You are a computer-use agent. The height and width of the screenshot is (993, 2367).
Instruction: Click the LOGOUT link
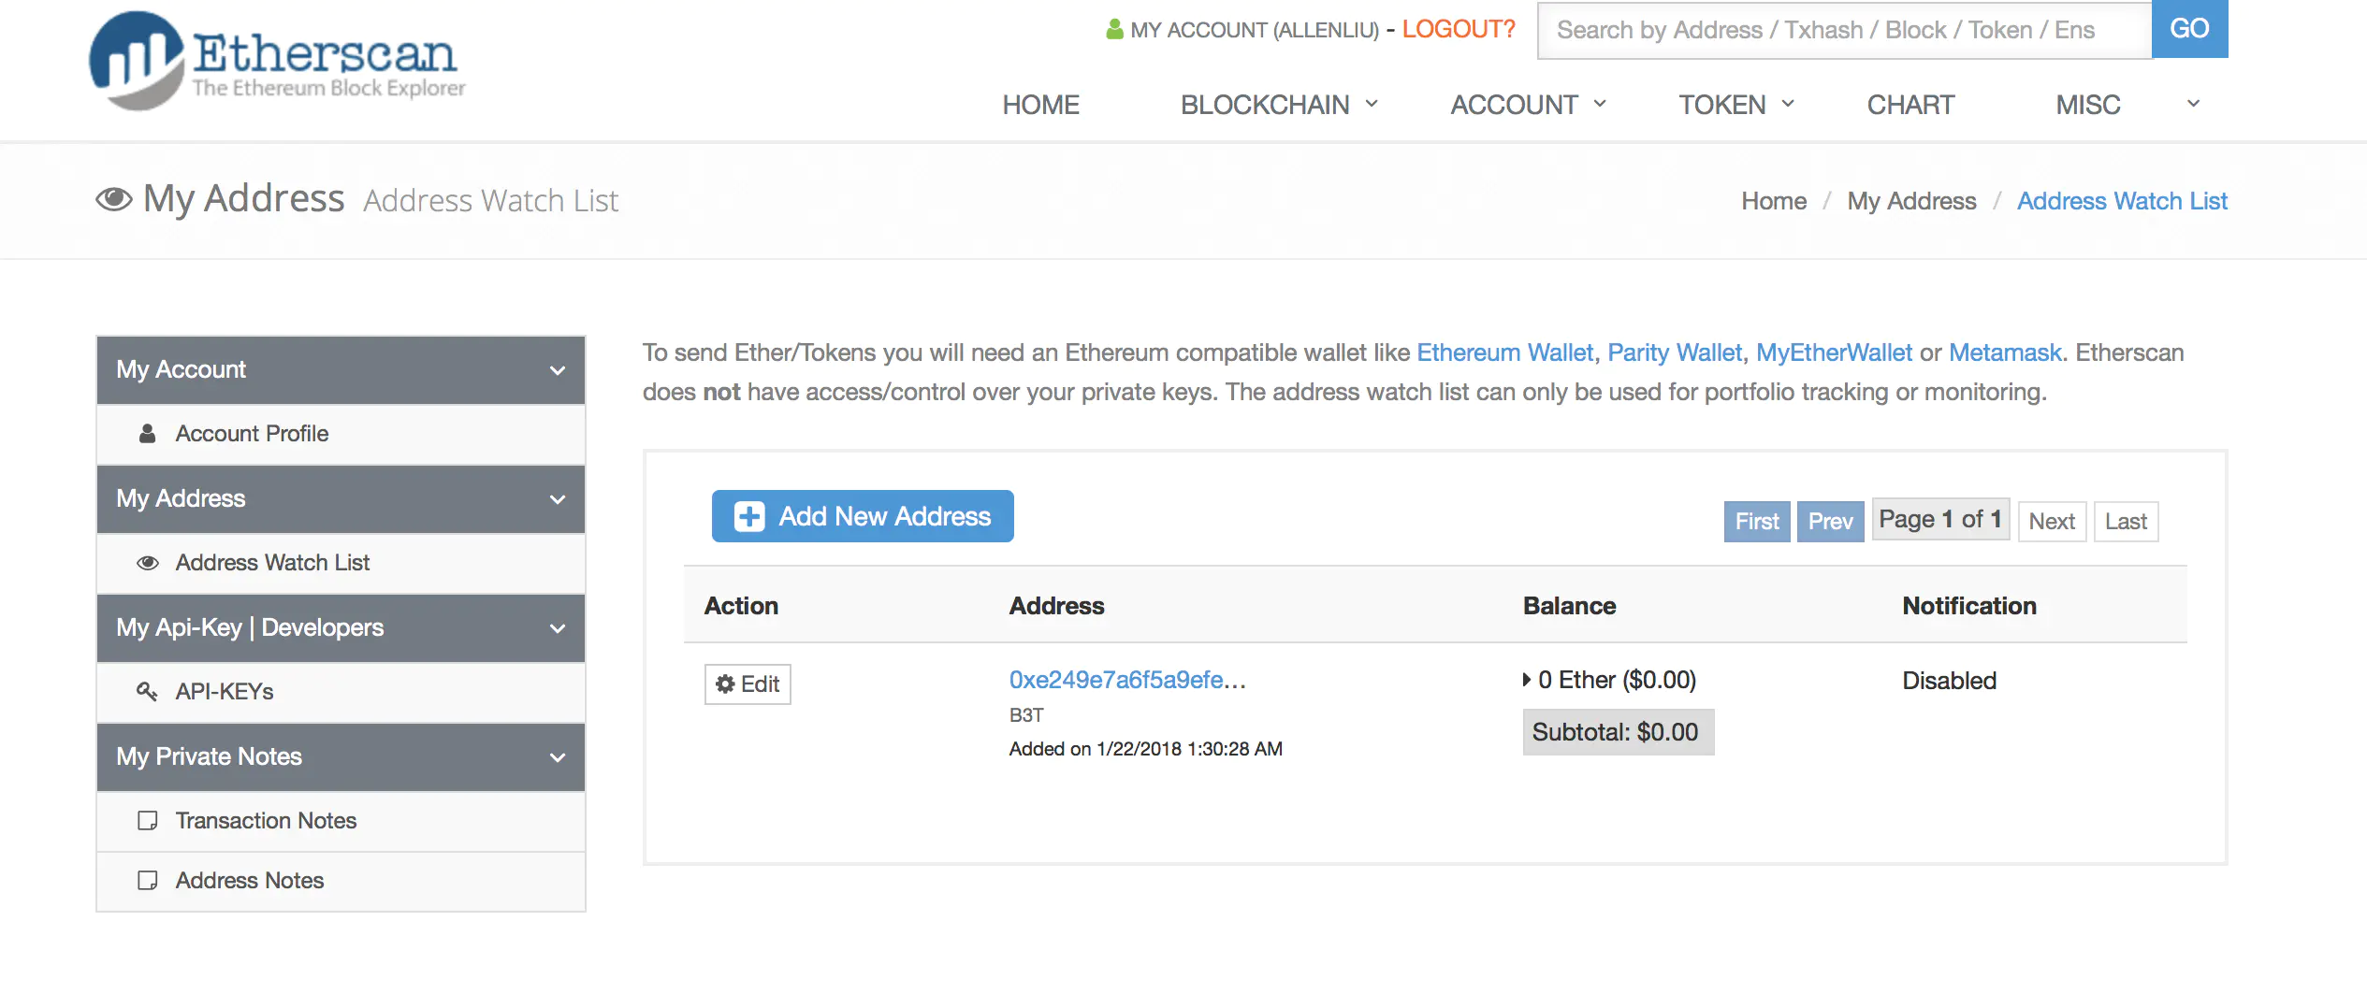[x=1458, y=29]
